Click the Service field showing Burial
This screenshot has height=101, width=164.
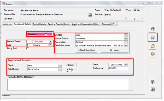pyautogui.click(x=124, y=15)
